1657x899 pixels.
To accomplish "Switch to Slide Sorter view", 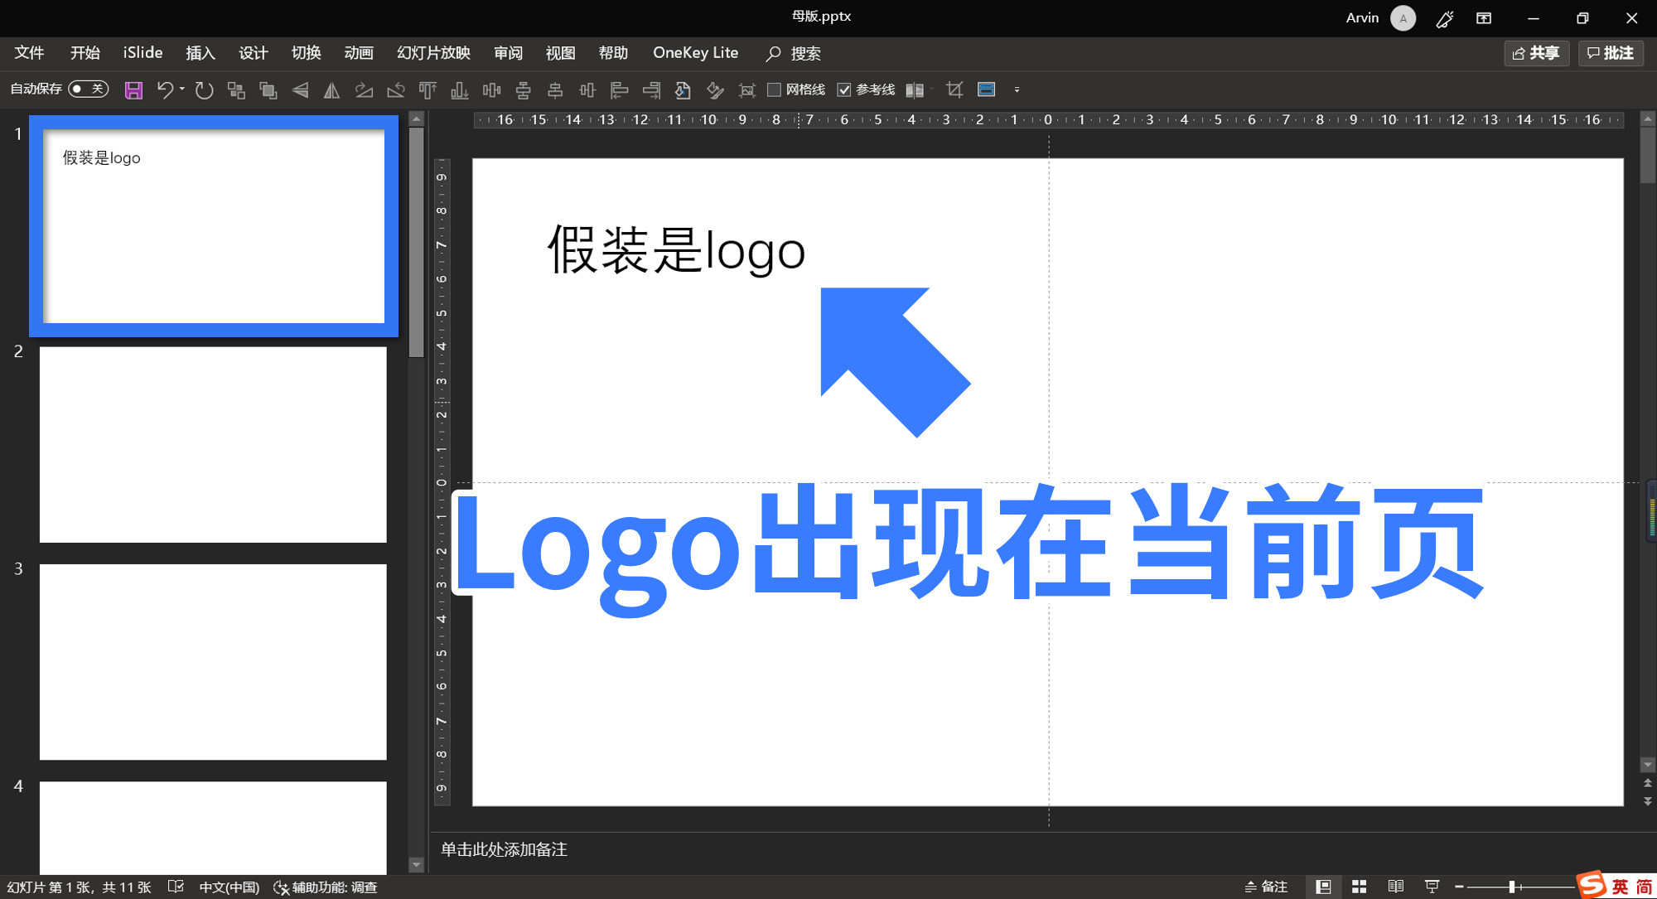I will pyautogui.click(x=1359, y=887).
